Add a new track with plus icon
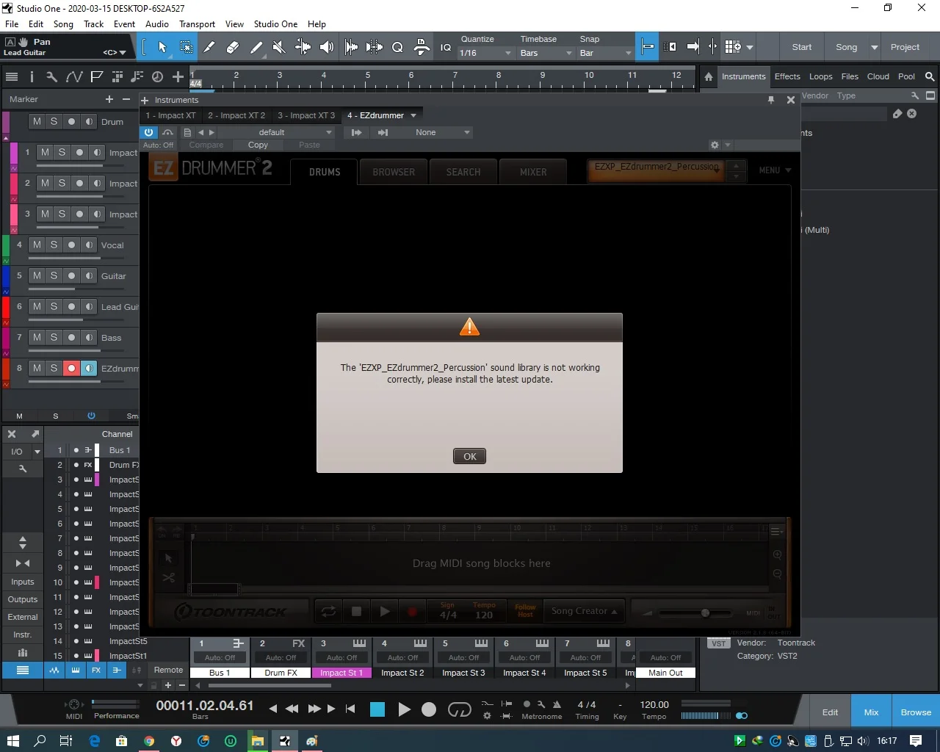 coord(178,76)
